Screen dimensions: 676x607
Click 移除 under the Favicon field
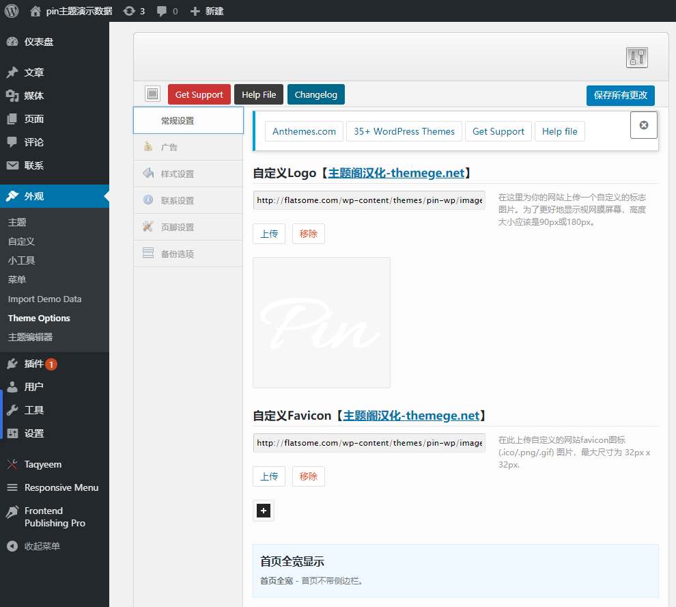[x=308, y=476]
